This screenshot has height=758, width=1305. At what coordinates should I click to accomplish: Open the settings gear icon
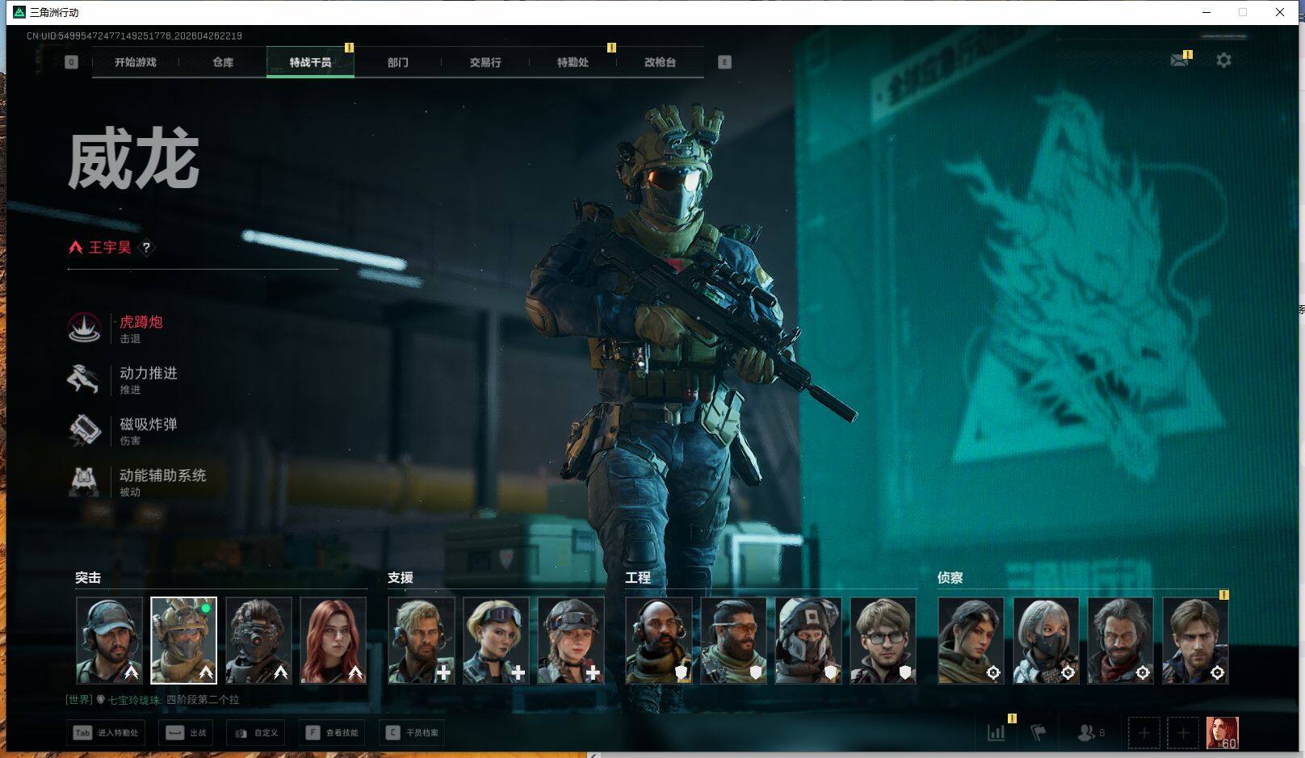[1223, 61]
